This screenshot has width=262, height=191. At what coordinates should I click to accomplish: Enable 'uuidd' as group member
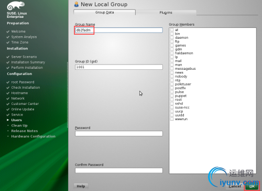tap(172, 115)
